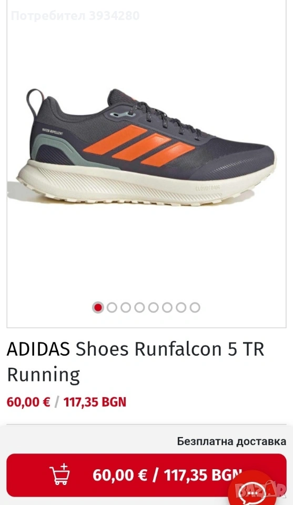Screen dimensions: 293x505
Task: Select the first image carousel dot
Action: (x=98, y=308)
